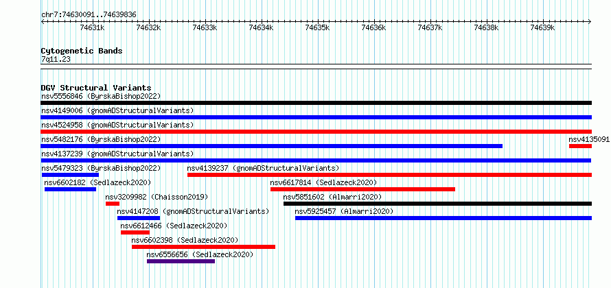Click the red nsv4524958 variant bar
Screen dimensions: 611x288
316,132
